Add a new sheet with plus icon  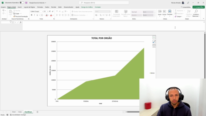point(37,112)
